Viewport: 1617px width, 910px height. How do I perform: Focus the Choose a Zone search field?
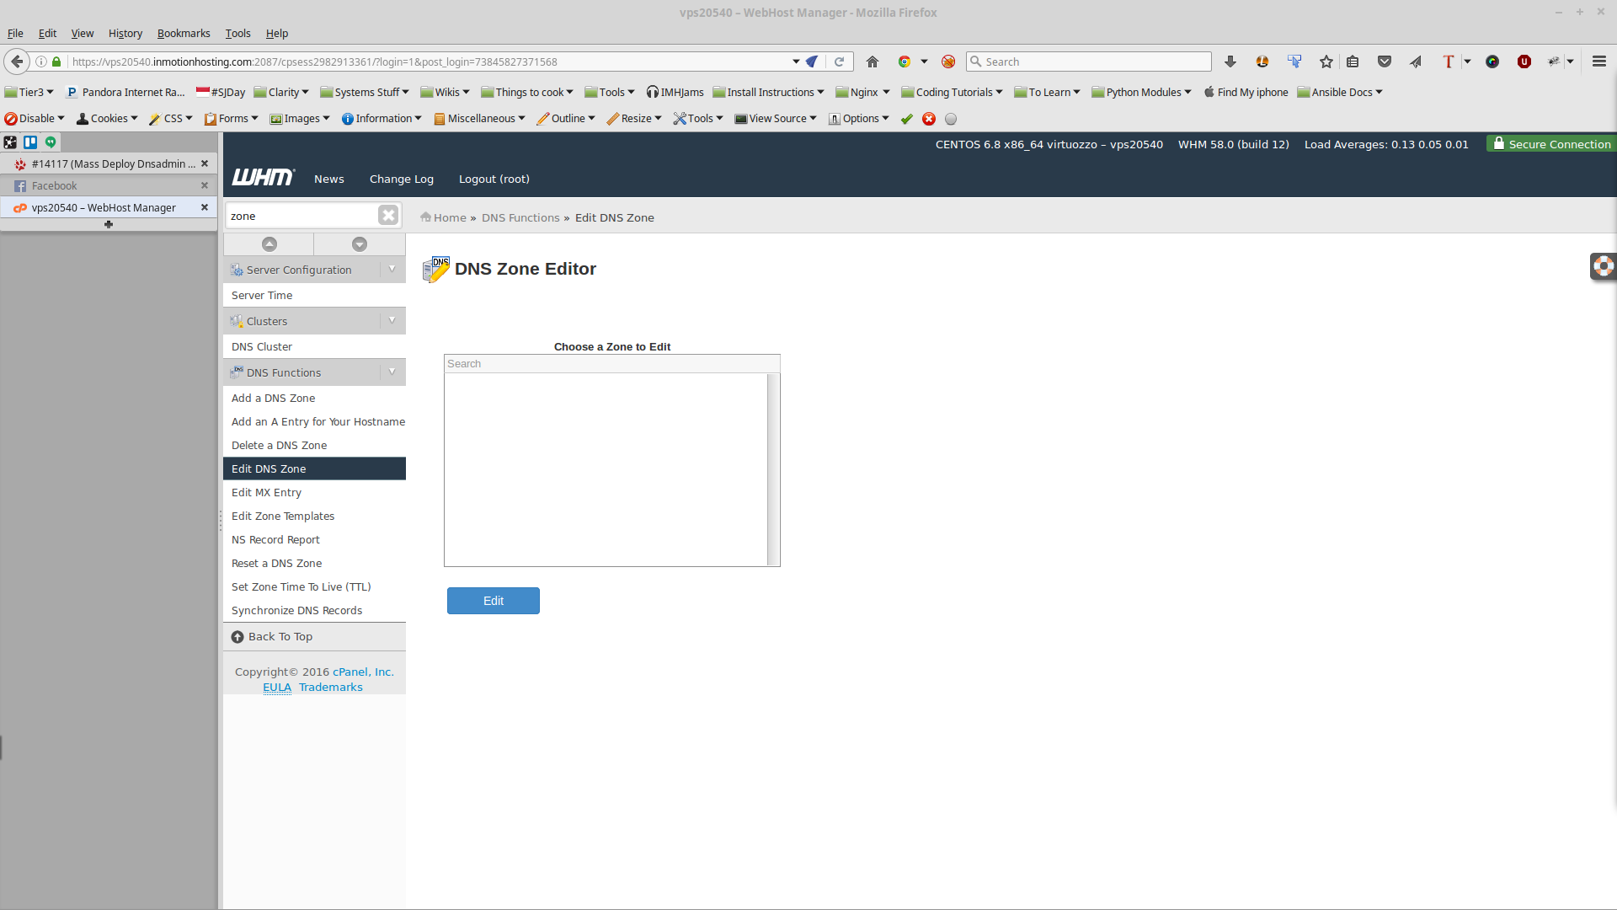coord(611,364)
